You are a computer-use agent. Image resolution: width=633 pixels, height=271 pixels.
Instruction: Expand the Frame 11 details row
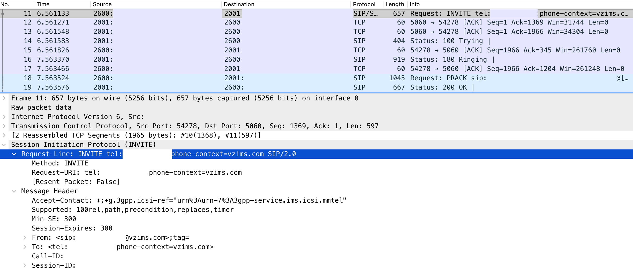point(4,98)
